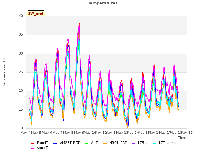Toggle the AM25T_PRT legend entry

point(67,143)
